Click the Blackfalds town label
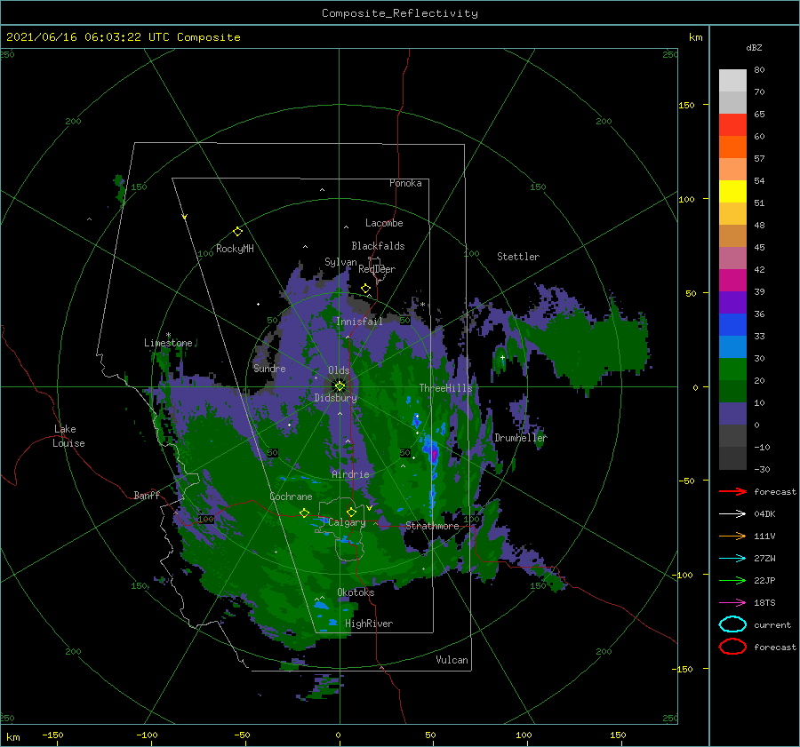800x747 pixels. tap(378, 246)
